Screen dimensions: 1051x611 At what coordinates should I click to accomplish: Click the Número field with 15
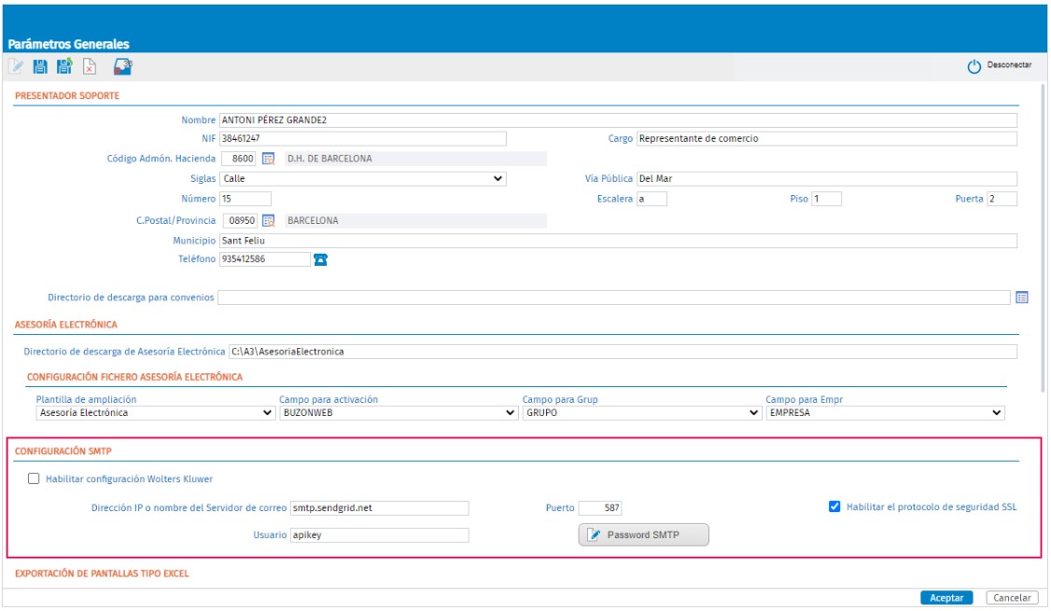pos(245,199)
